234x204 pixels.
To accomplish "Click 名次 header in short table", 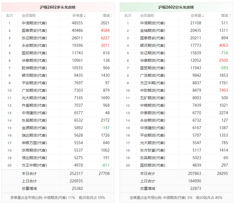I will point(128,16).
